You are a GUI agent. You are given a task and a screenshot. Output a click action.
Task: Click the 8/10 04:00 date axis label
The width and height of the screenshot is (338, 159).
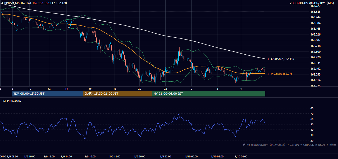[x=241, y=157]
